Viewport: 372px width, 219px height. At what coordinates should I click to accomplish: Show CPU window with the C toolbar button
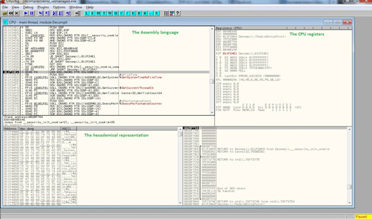coord(121,13)
